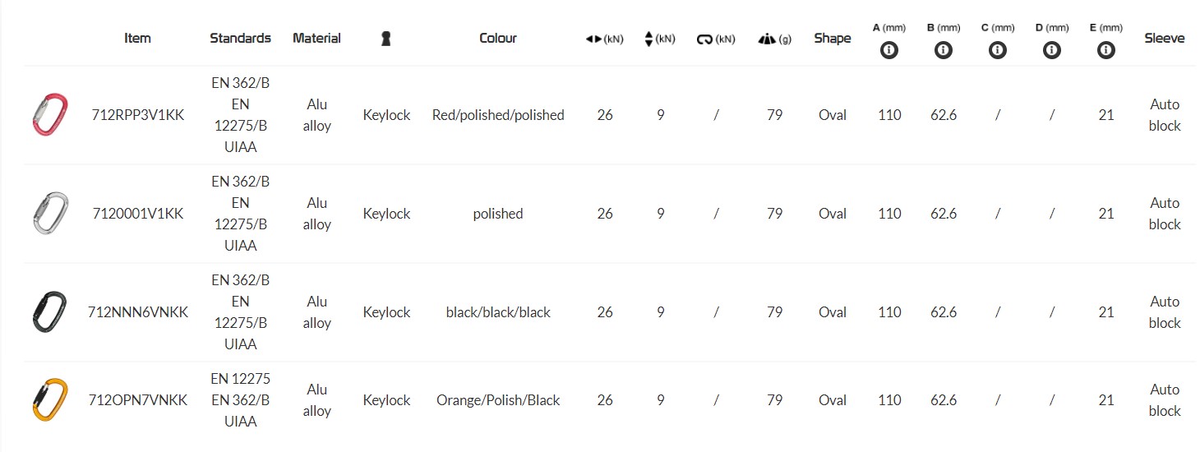
Task: Click the Standards column header
Action: (240, 38)
